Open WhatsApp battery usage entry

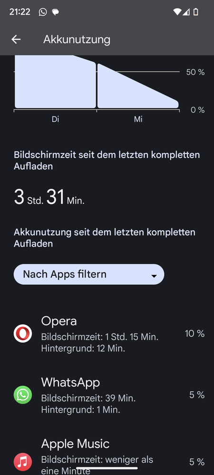[x=107, y=395]
